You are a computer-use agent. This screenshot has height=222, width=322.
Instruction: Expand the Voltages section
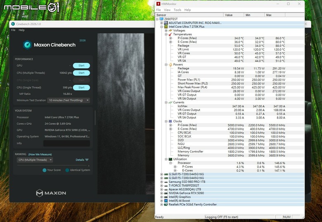click(166, 30)
